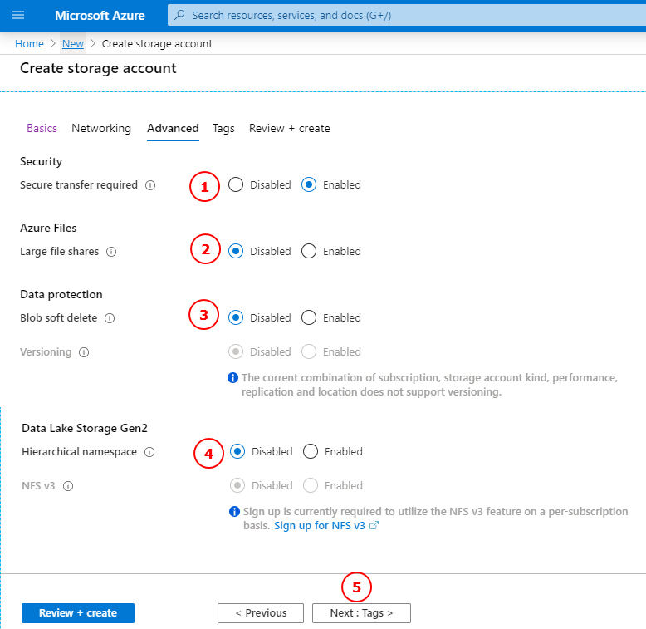Set Secure transfer required to Disabled
The height and width of the screenshot is (629, 646).
[236, 185]
